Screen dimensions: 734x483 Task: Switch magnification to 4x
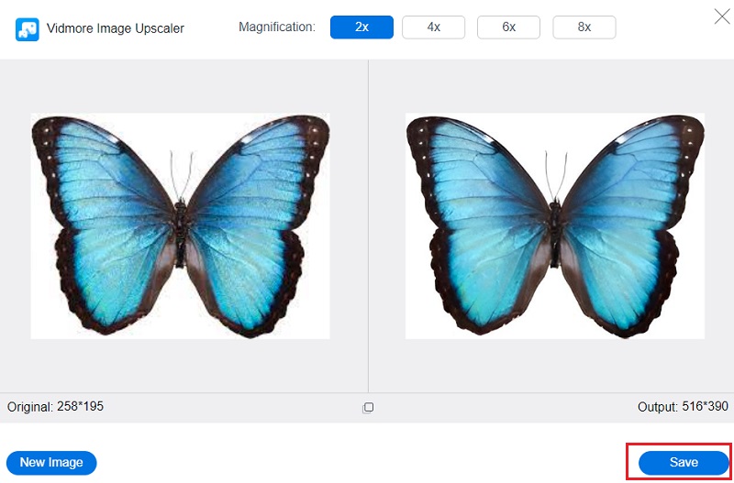click(433, 27)
